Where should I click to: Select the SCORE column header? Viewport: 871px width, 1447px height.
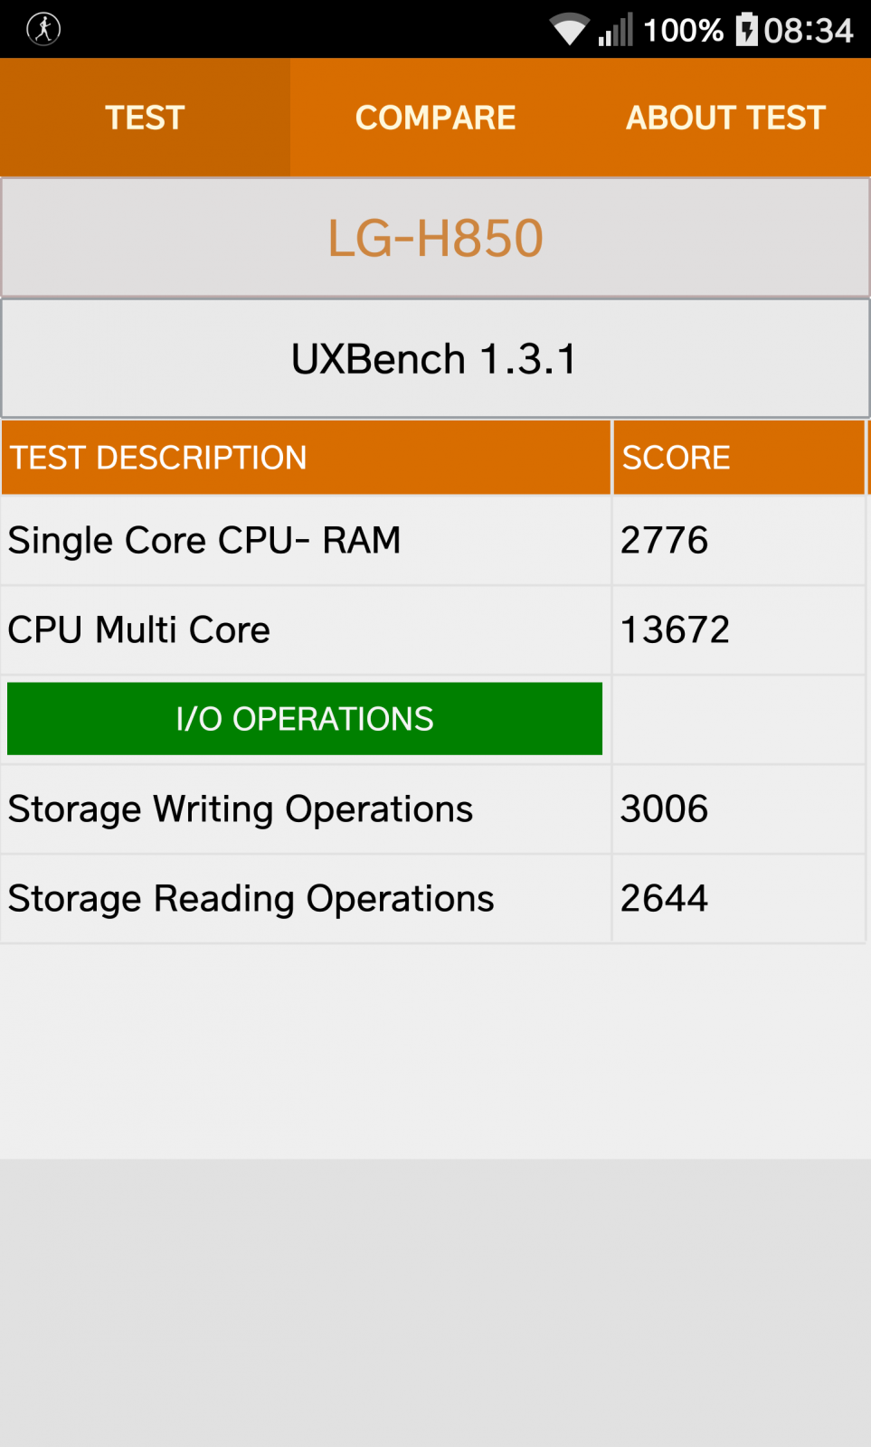pyautogui.click(x=739, y=458)
